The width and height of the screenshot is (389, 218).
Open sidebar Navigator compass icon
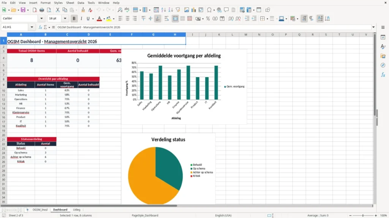click(383, 65)
